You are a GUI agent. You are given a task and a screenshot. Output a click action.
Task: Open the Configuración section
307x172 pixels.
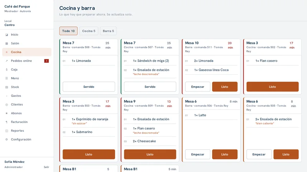click(x=27, y=139)
